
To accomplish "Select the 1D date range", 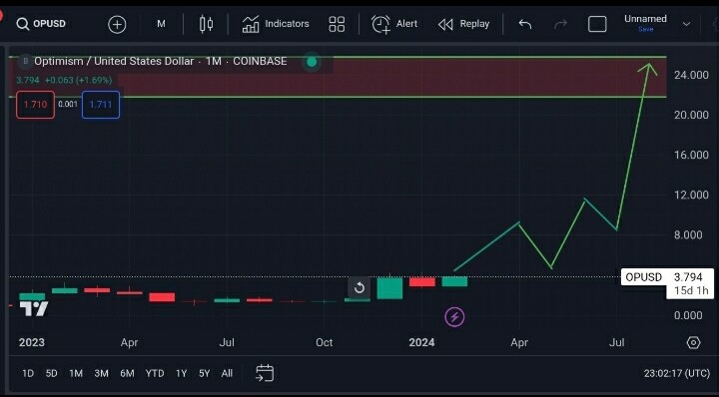I will (28, 374).
